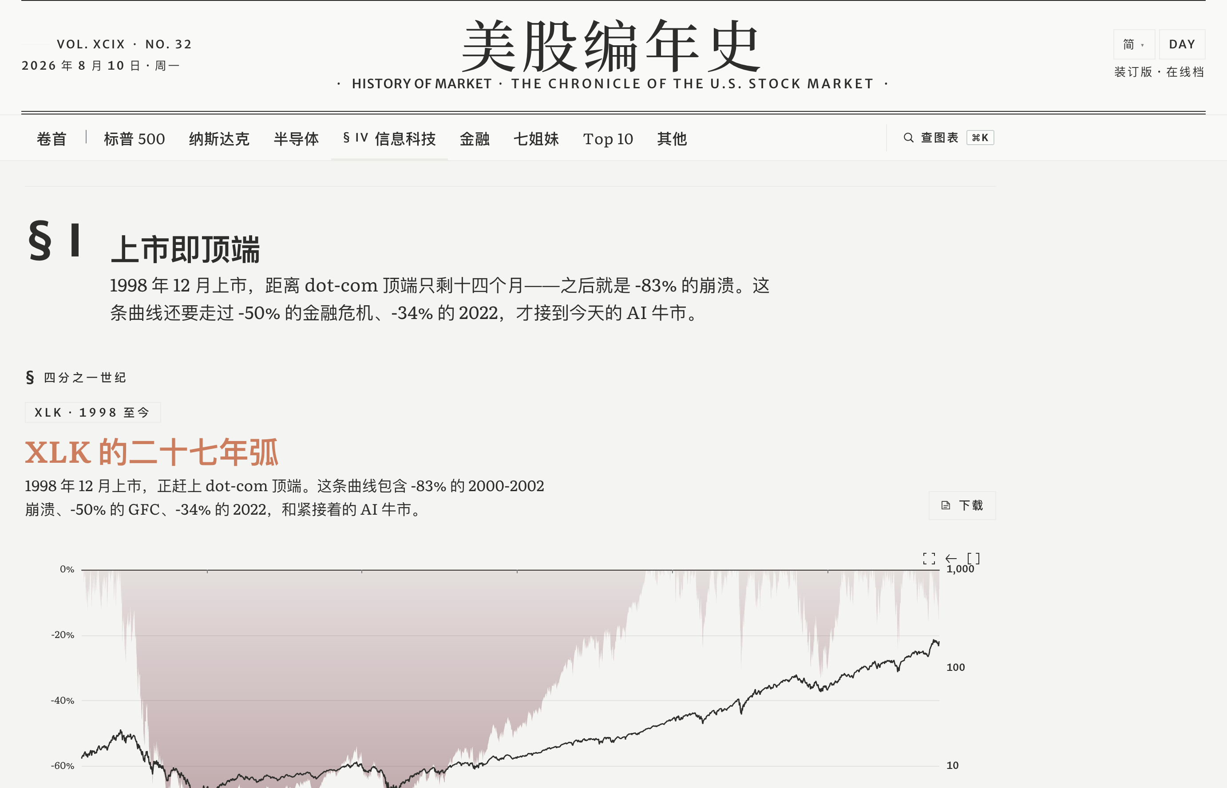Click the -60% axis label
This screenshot has width=1227, height=788.
63,766
